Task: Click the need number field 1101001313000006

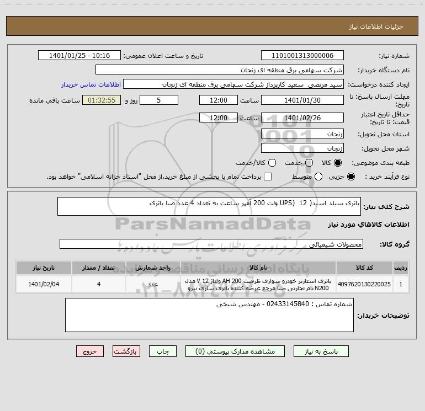Action: pyautogui.click(x=302, y=56)
